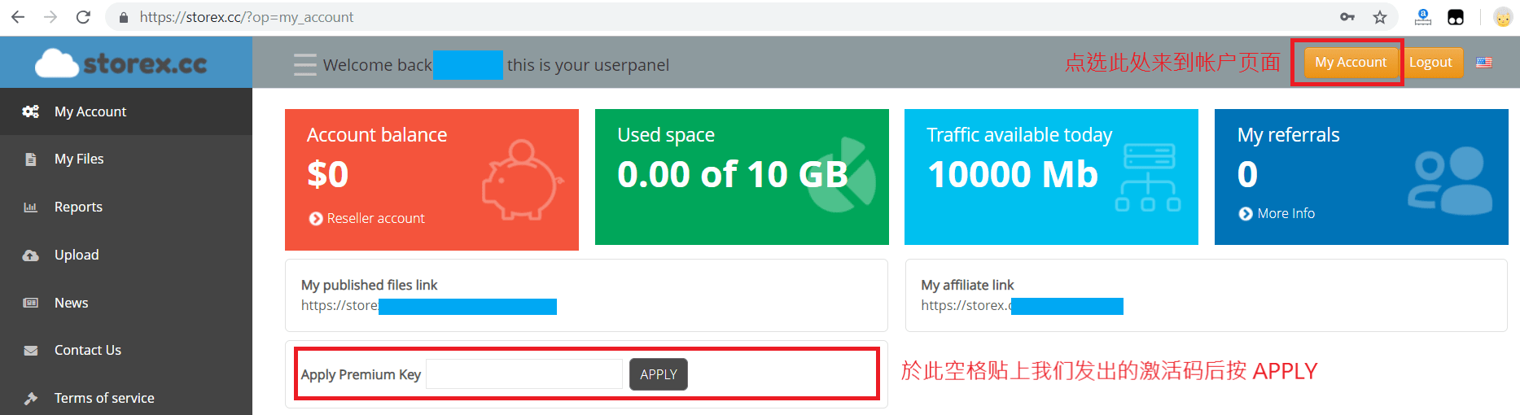Viewport: 1520px width, 415px height.
Task: Click the 10000 Mb traffic value
Action: (1013, 174)
